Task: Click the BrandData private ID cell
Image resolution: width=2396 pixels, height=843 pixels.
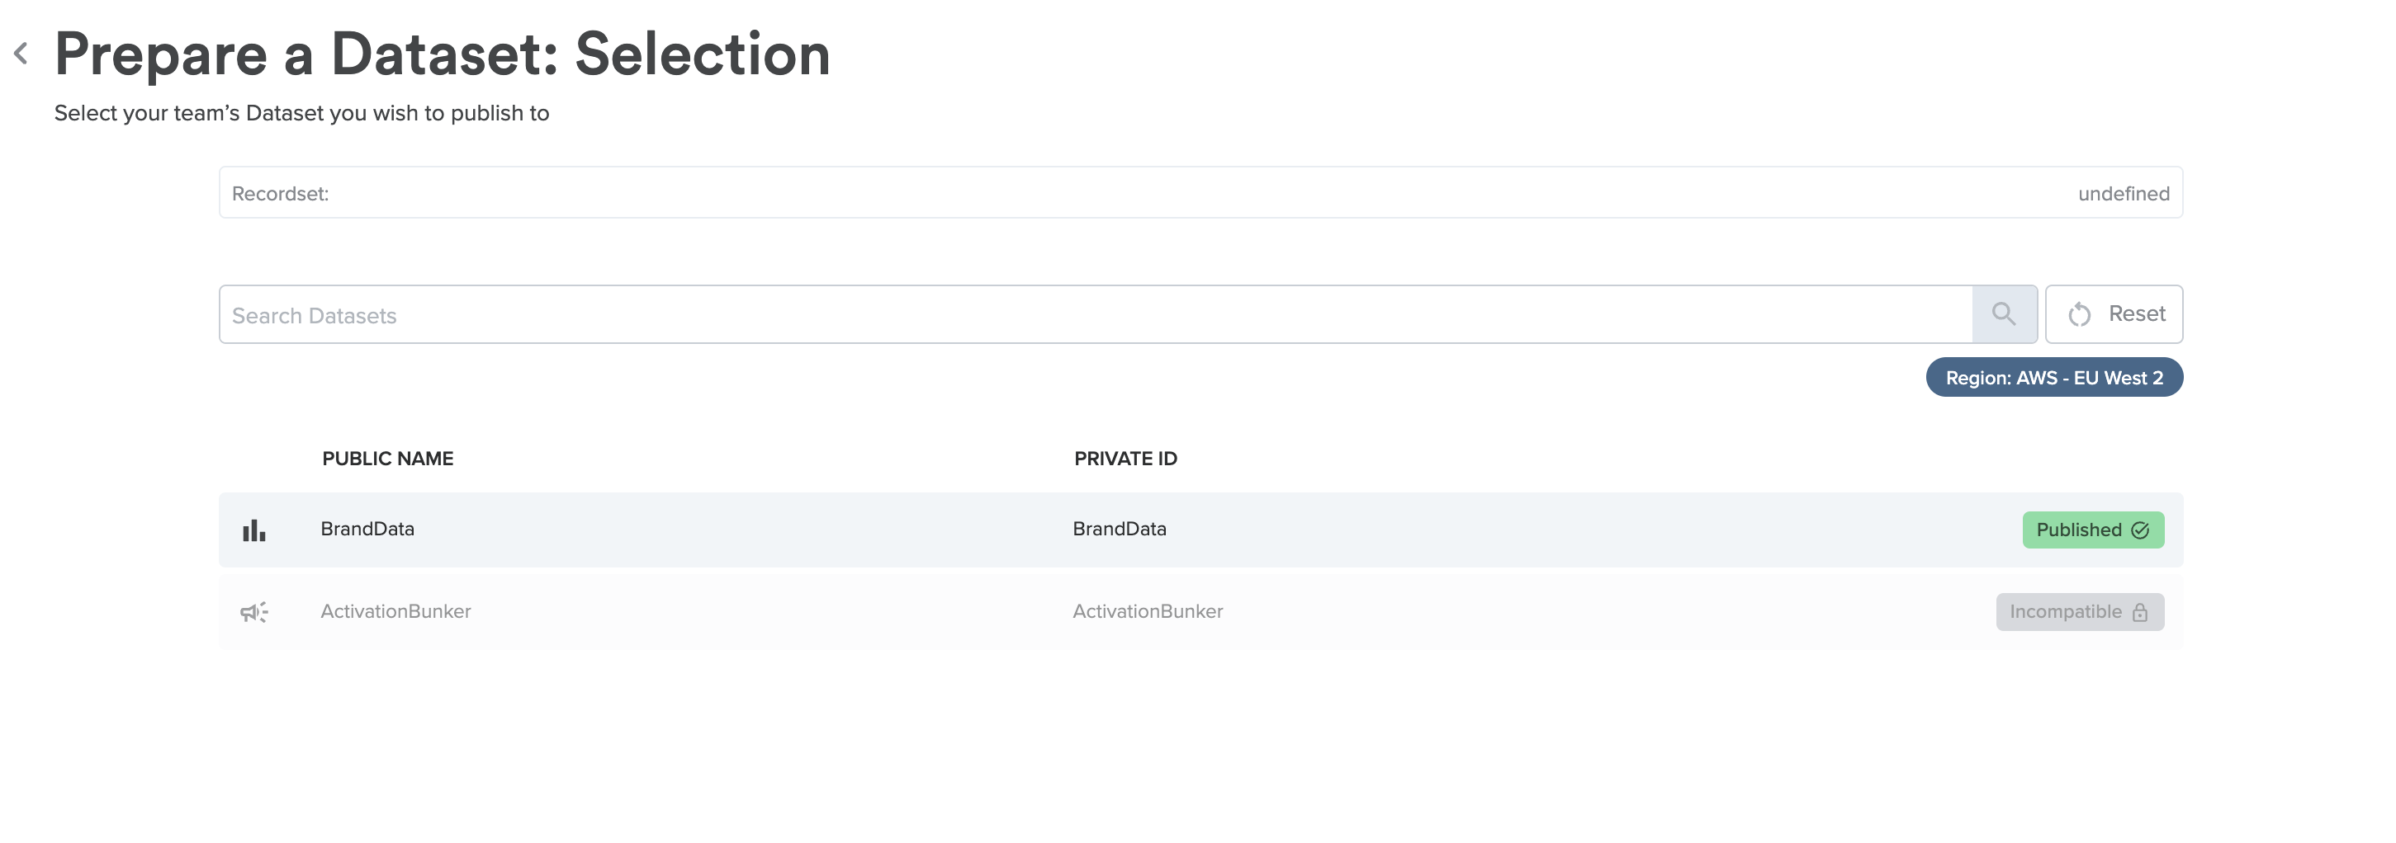Action: pos(1119,529)
